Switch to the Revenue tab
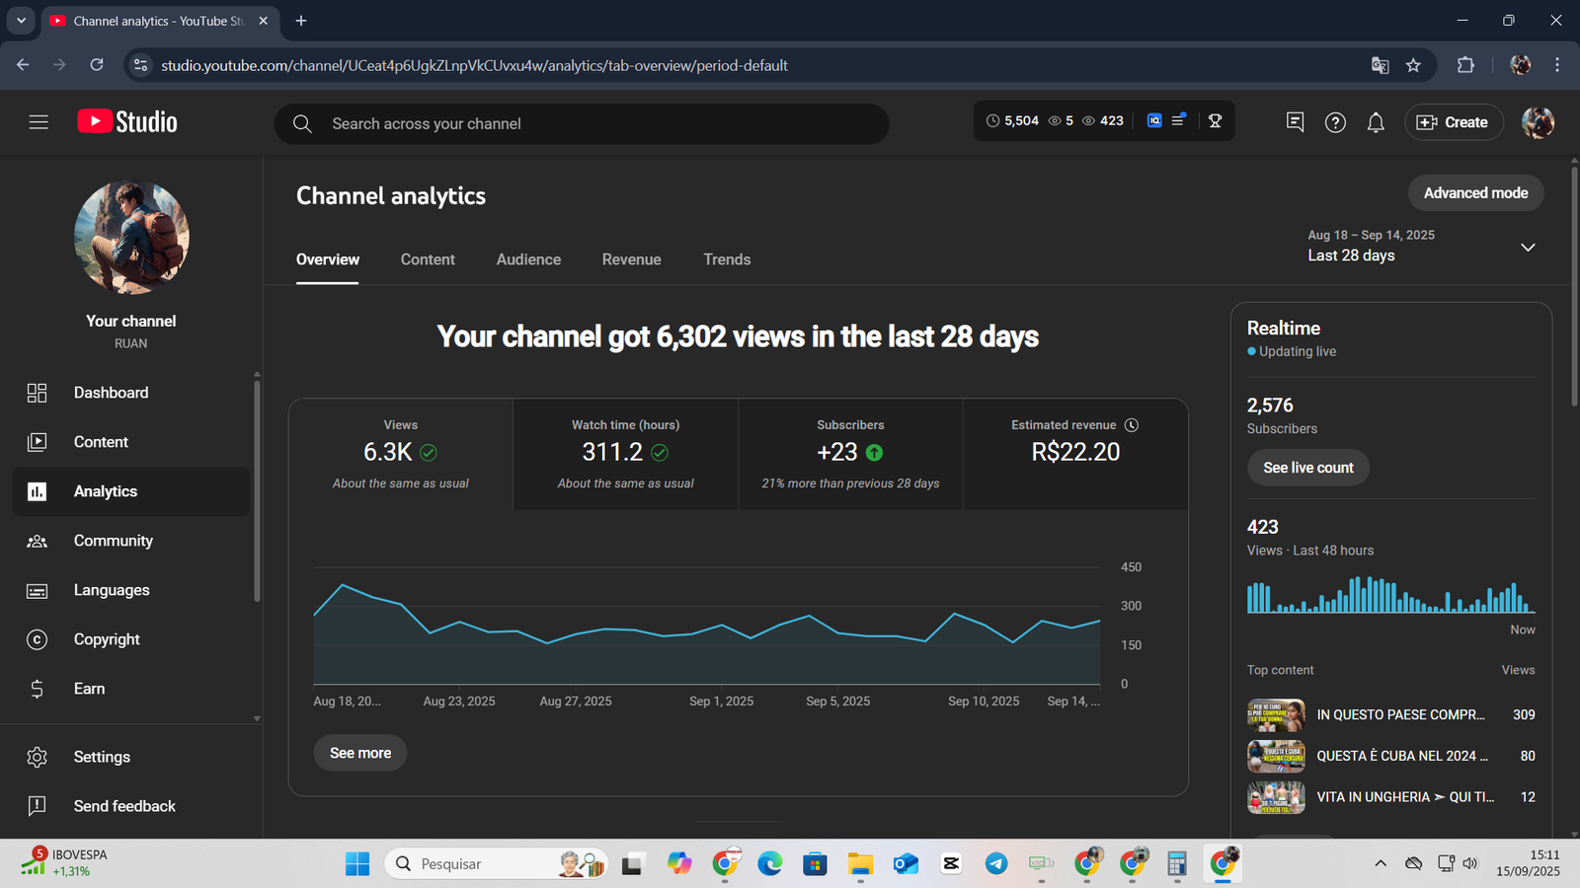The image size is (1580, 888). click(x=632, y=259)
